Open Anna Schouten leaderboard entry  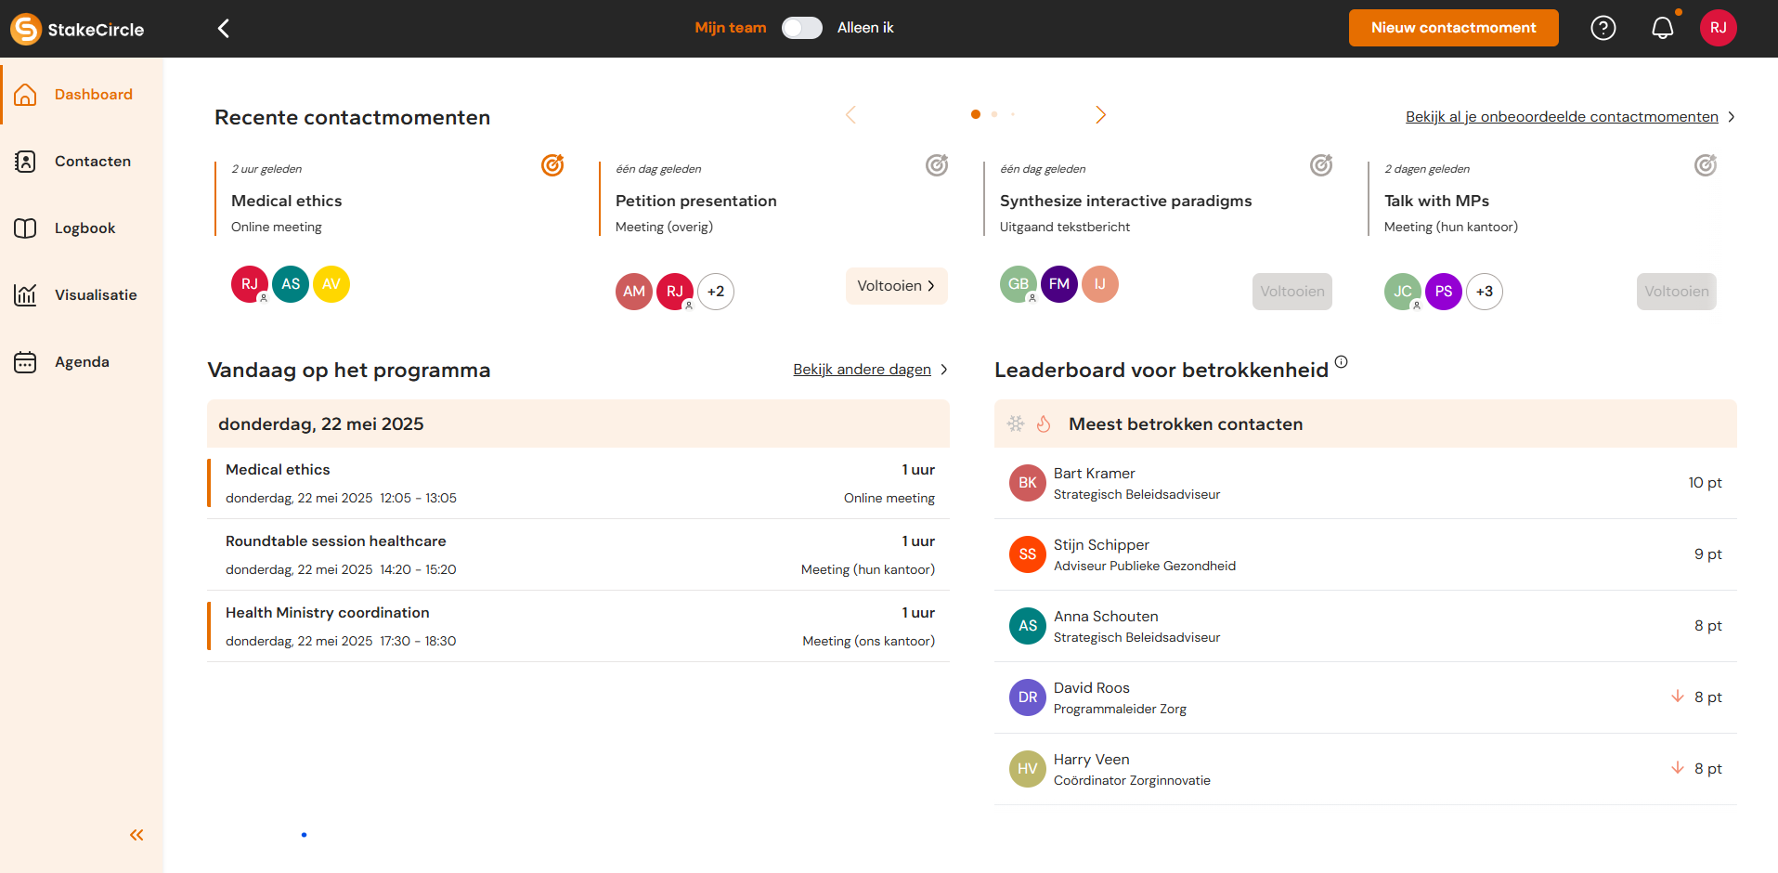pyautogui.click(x=1366, y=627)
